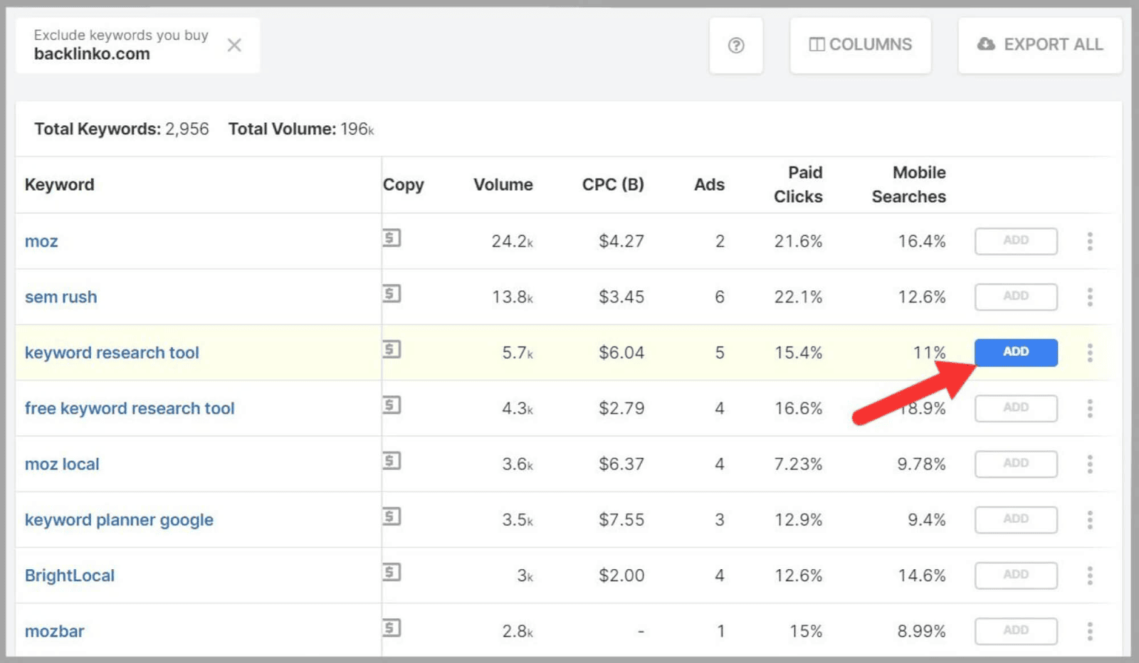Click inside the exclude keywords filter field
The height and width of the screenshot is (663, 1139).
(x=121, y=45)
